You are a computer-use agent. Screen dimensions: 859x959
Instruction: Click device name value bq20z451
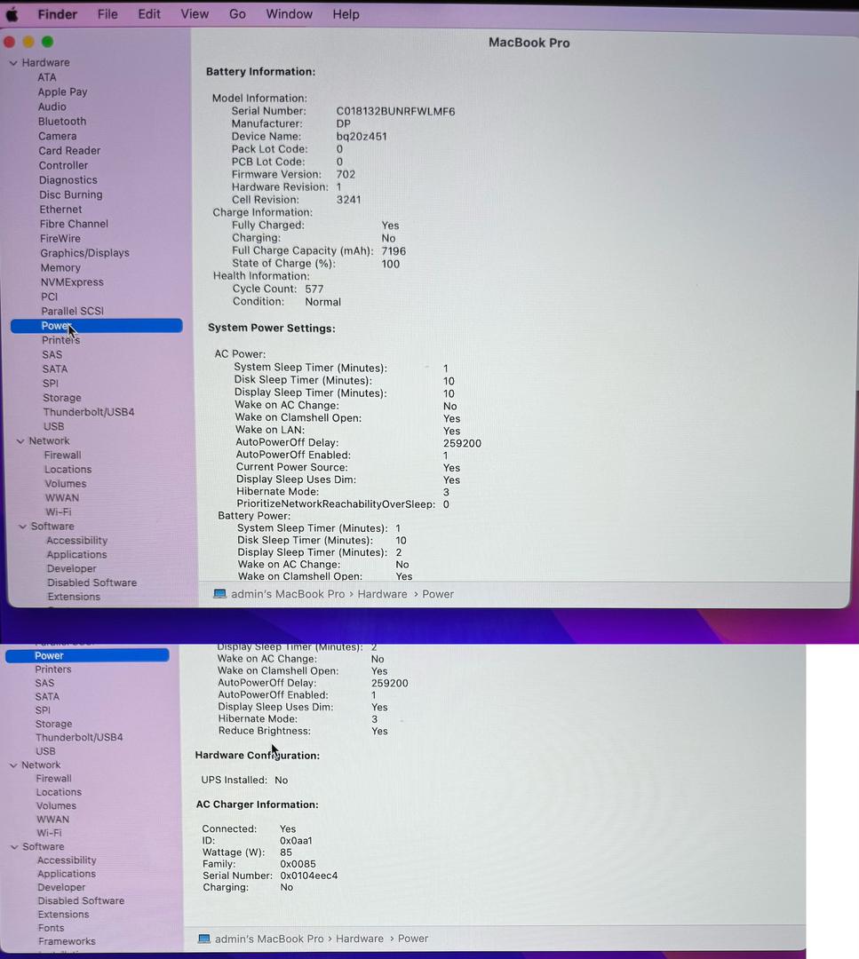tap(362, 137)
